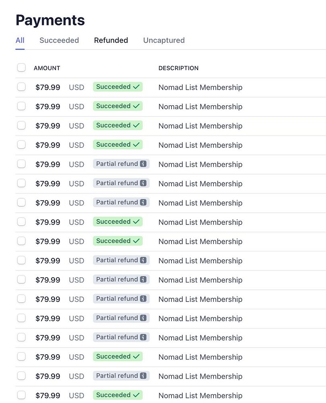Toggle the select-all checkbox beside AMOUNT header

coord(21,68)
